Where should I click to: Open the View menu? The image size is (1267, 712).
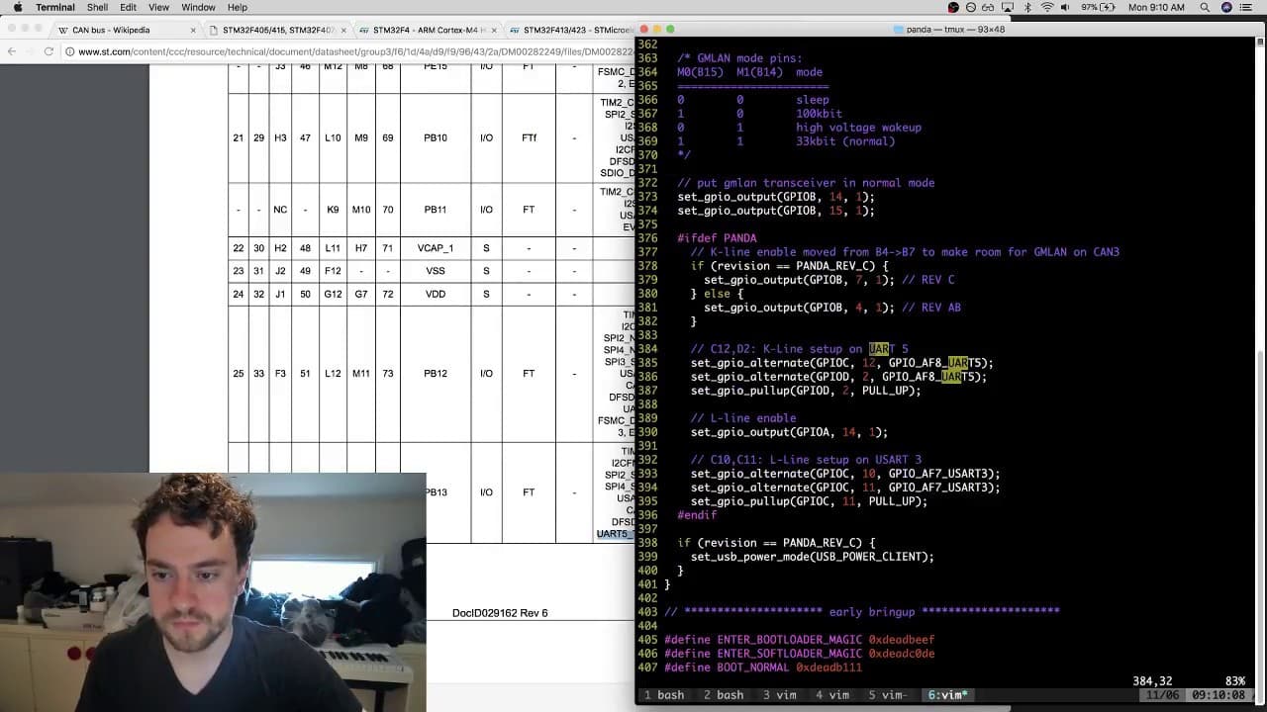(158, 7)
